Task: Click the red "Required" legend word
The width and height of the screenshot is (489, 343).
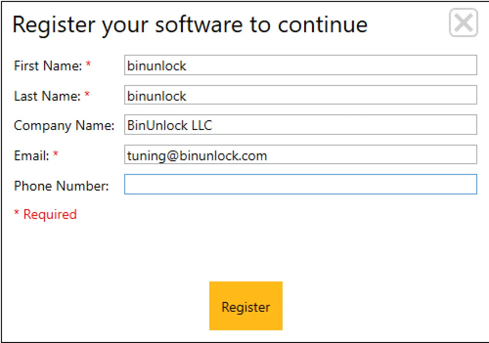Action: click(x=50, y=214)
